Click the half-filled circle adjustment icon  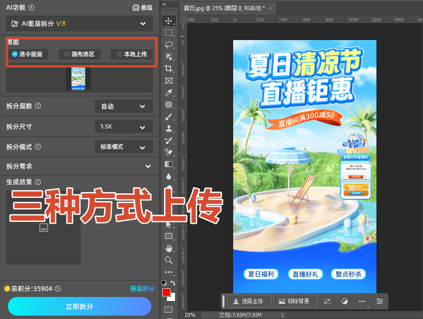click(345, 301)
